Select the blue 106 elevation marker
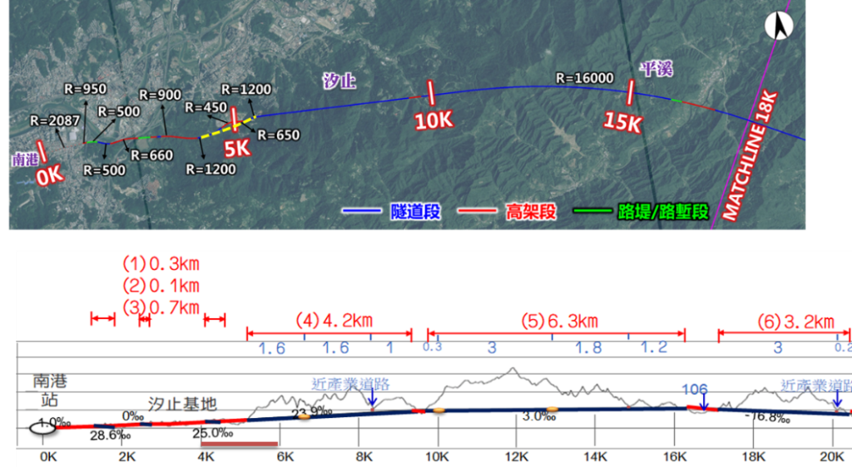852x467 pixels. click(694, 389)
